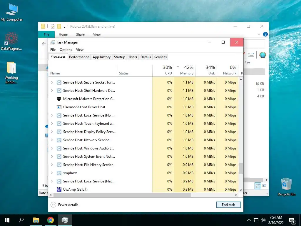Show hidden system tray icons chevron
This screenshot has width=301, height=226.
249,220
